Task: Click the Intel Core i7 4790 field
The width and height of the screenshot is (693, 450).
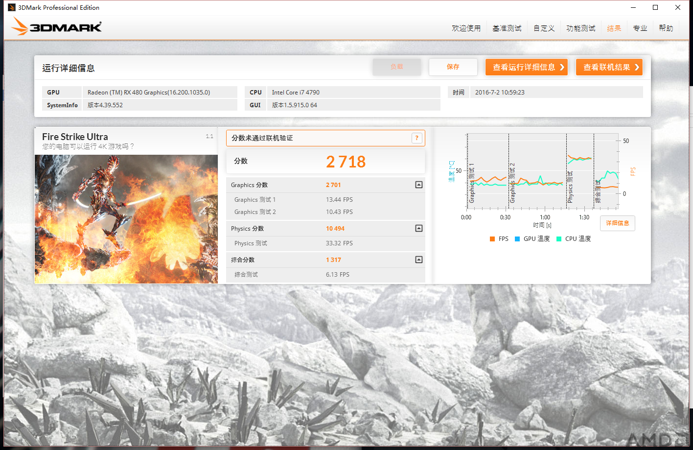Action: (x=353, y=92)
